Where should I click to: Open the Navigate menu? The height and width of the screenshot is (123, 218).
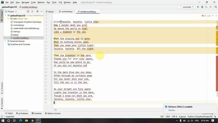pos(26,2)
